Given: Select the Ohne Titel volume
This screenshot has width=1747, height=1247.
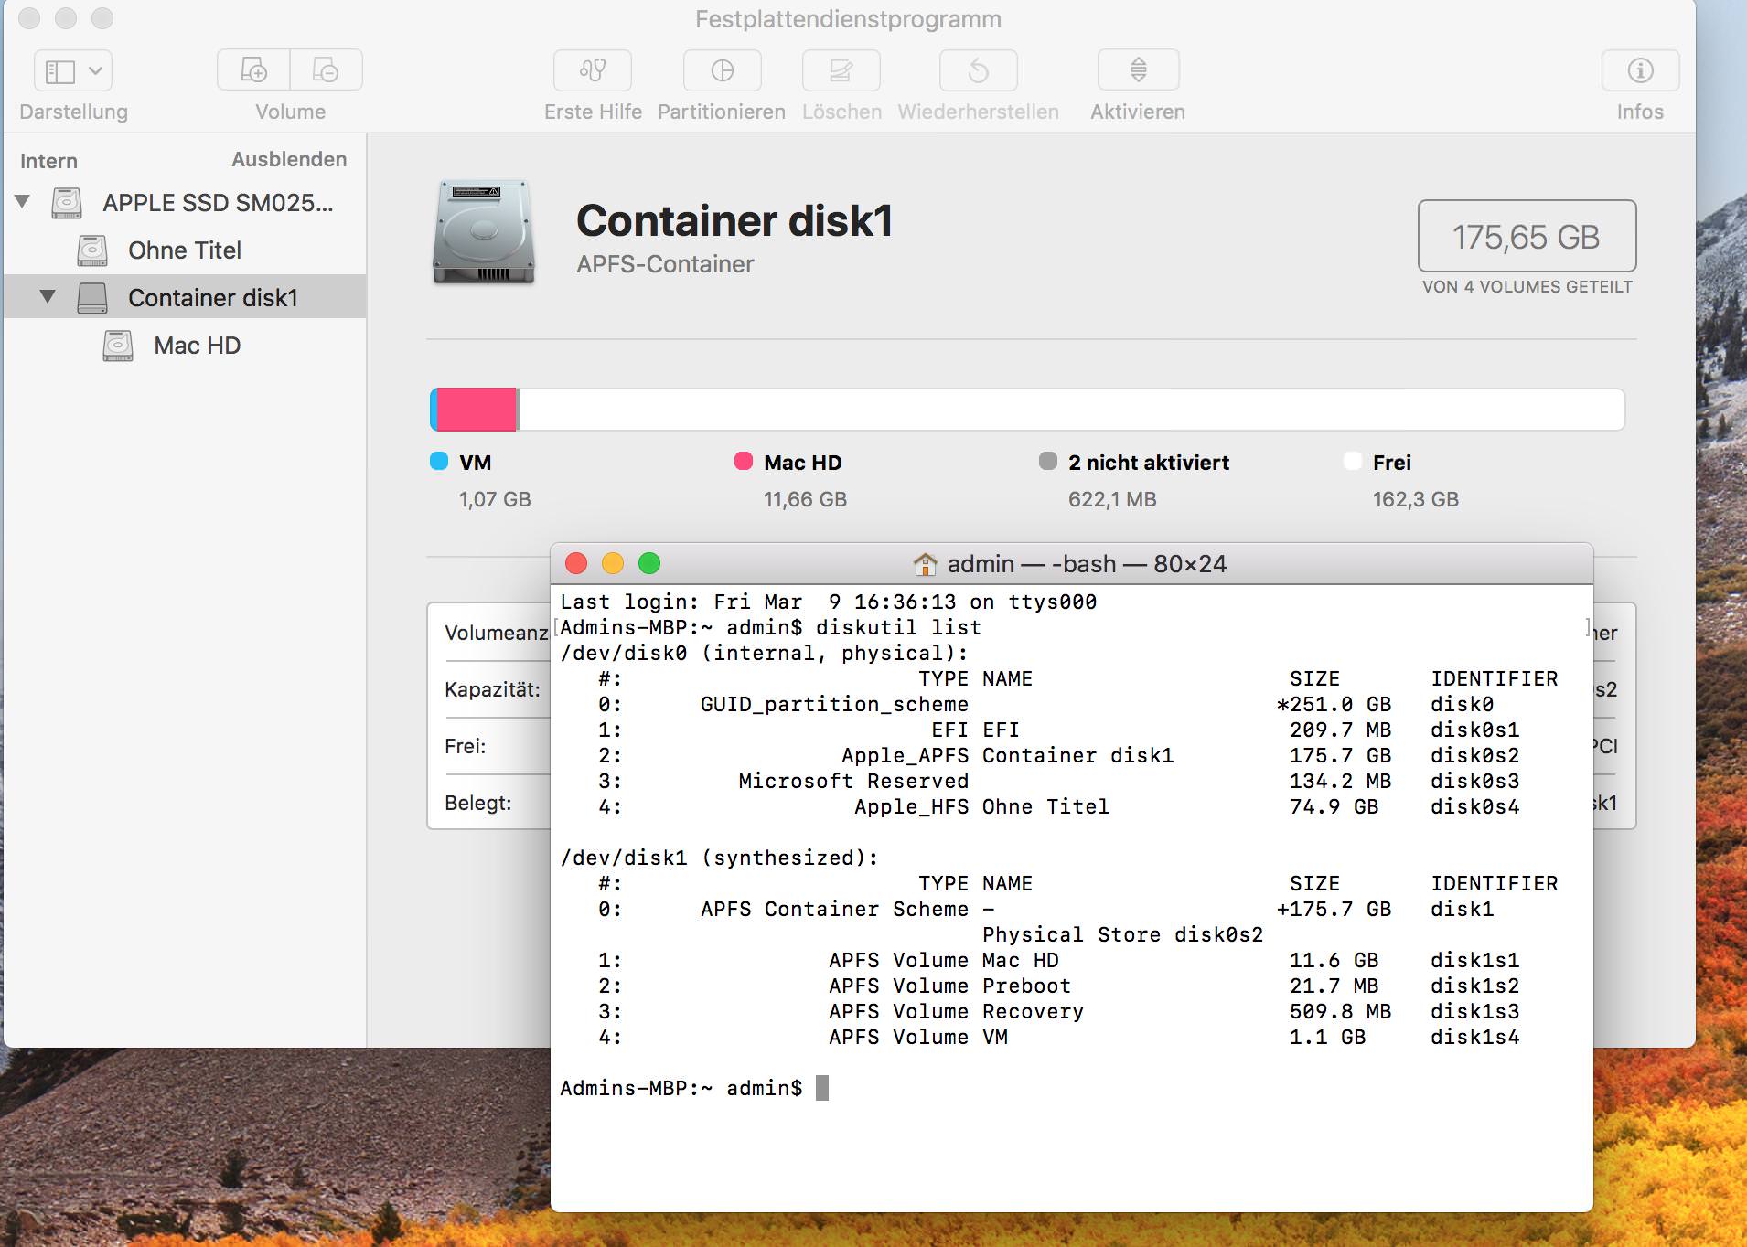Looking at the screenshot, I should coord(185,250).
